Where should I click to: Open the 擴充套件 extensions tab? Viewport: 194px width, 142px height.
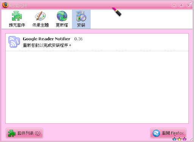tap(17, 19)
